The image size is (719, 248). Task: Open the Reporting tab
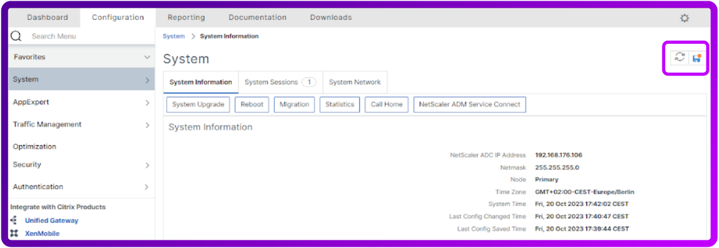tap(186, 17)
